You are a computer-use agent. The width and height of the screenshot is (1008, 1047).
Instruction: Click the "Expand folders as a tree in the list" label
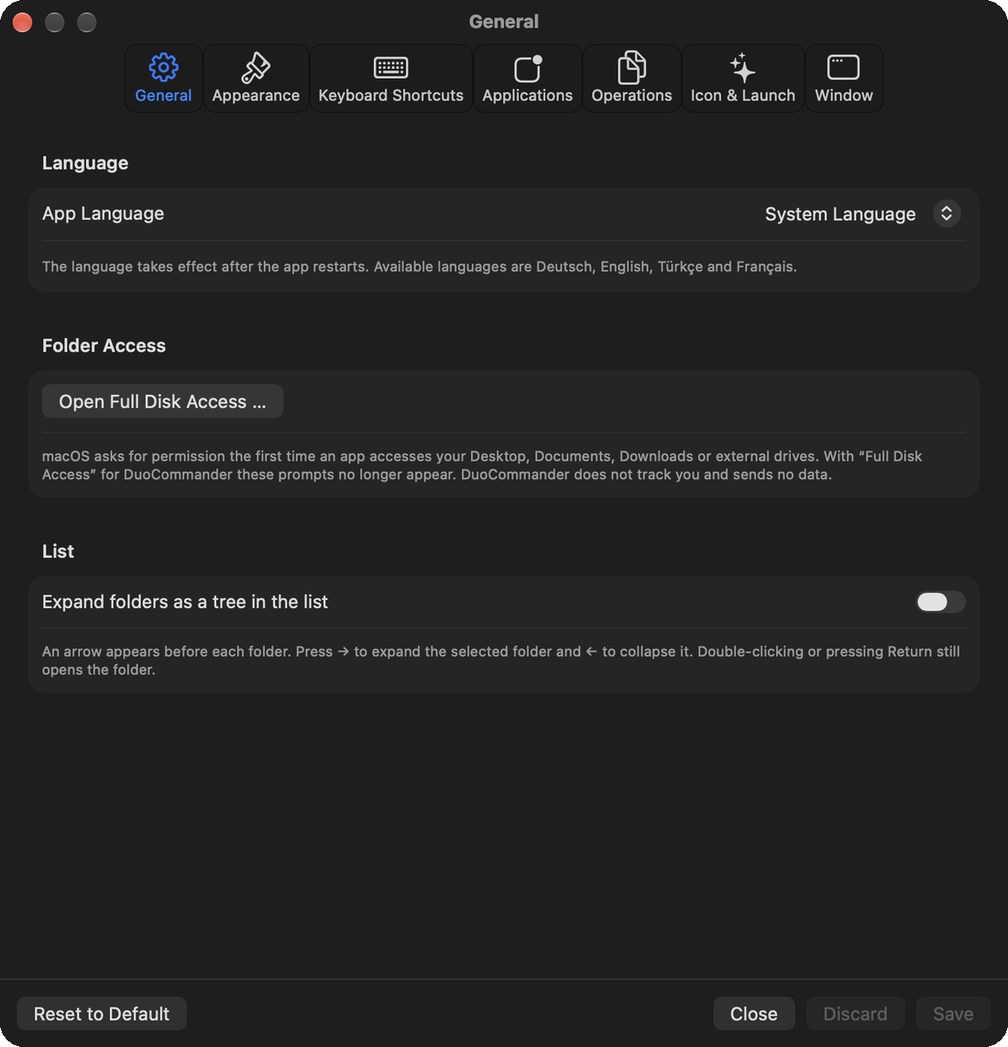pyautogui.click(x=185, y=602)
